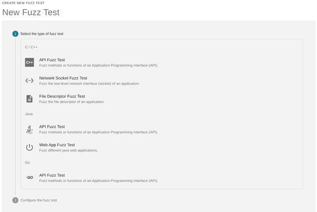Select step 2 circle indicator

point(16,200)
